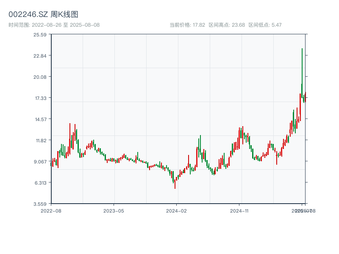Click the last red candlestick at chart's right edge
Viewport: 339px width, 254px height.
tap(305, 97)
